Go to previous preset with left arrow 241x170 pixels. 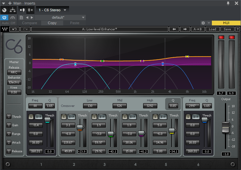click(x=174, y=29)
